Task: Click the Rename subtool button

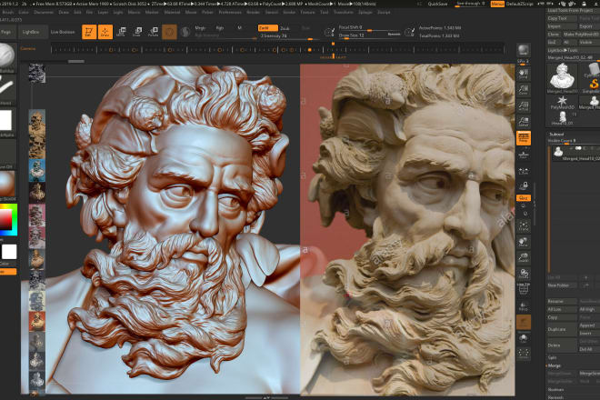Action: point(561,301)
